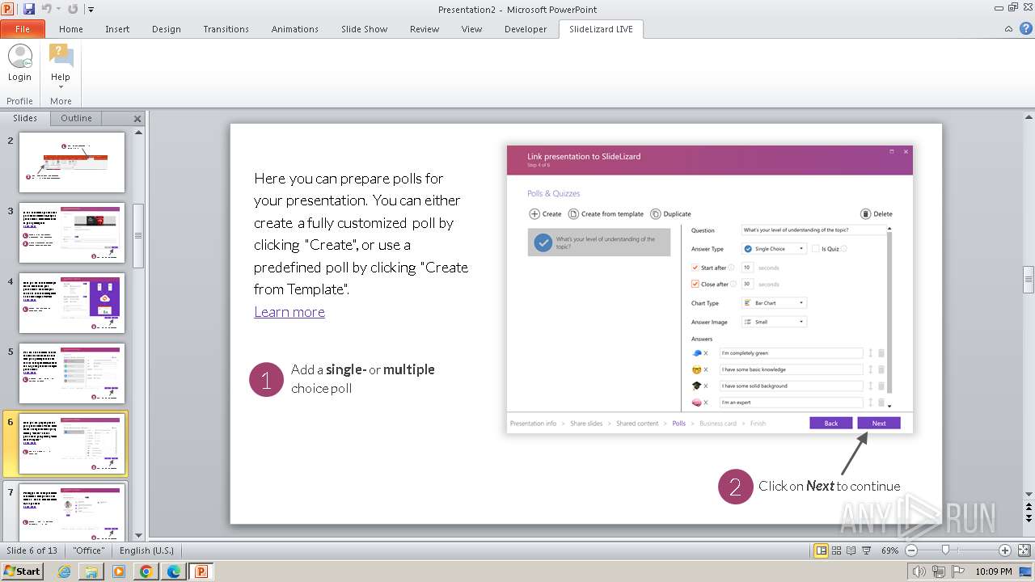1035x582 pixels.
Task: Open File Explorer from the taskbar
Action: [91, 571]
